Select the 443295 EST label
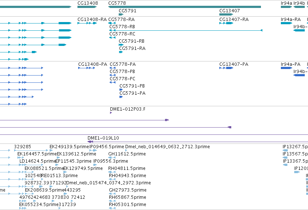Screen dimensions: 308x210 point(72,190)
